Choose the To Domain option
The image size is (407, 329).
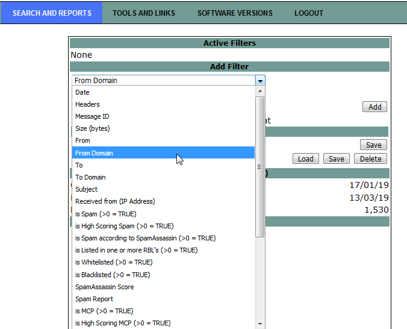[x=164, y=177]
